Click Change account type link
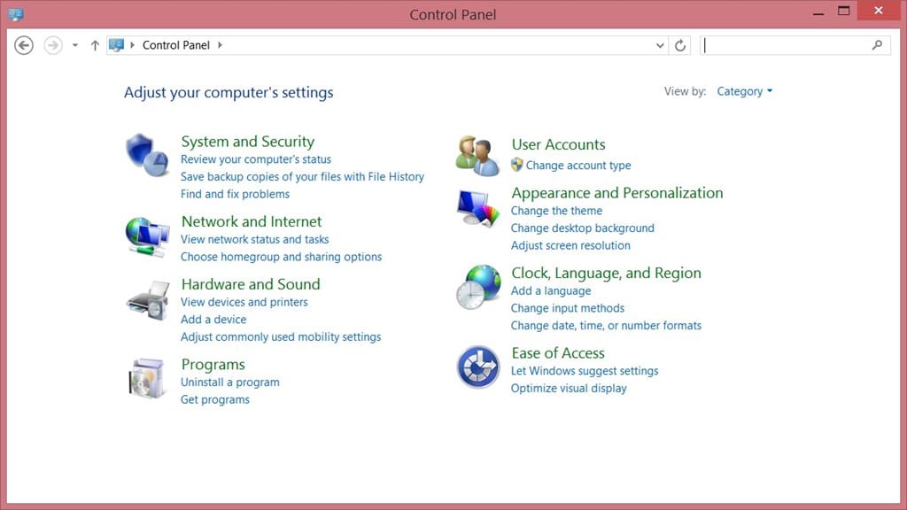Image resolution: width=907 pixels, height=510 pixels. coord(578,166)
